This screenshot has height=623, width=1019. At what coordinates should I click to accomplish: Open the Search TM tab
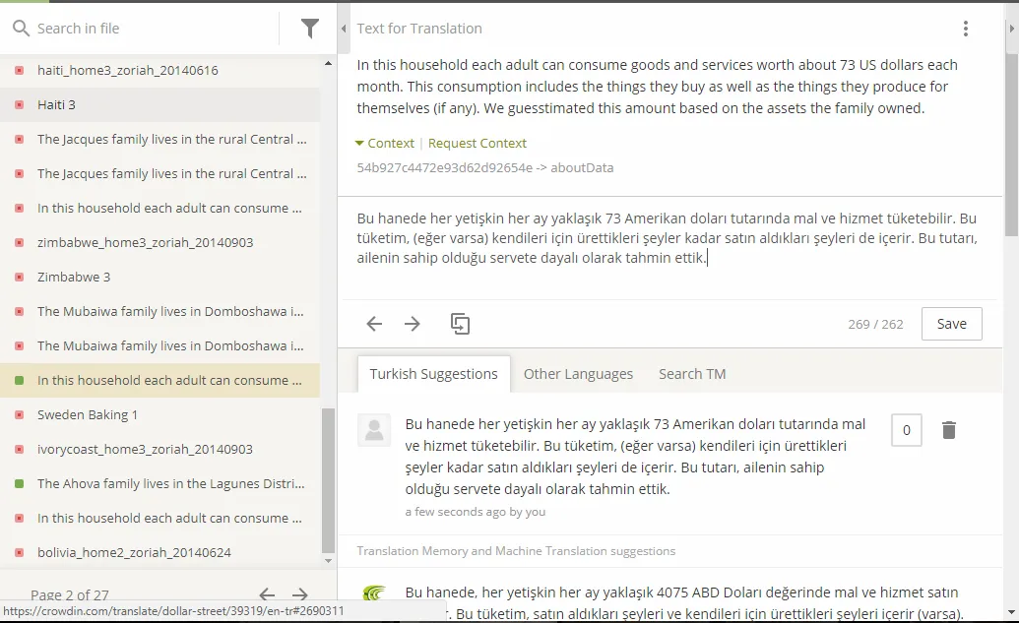[x=692, y=374]
